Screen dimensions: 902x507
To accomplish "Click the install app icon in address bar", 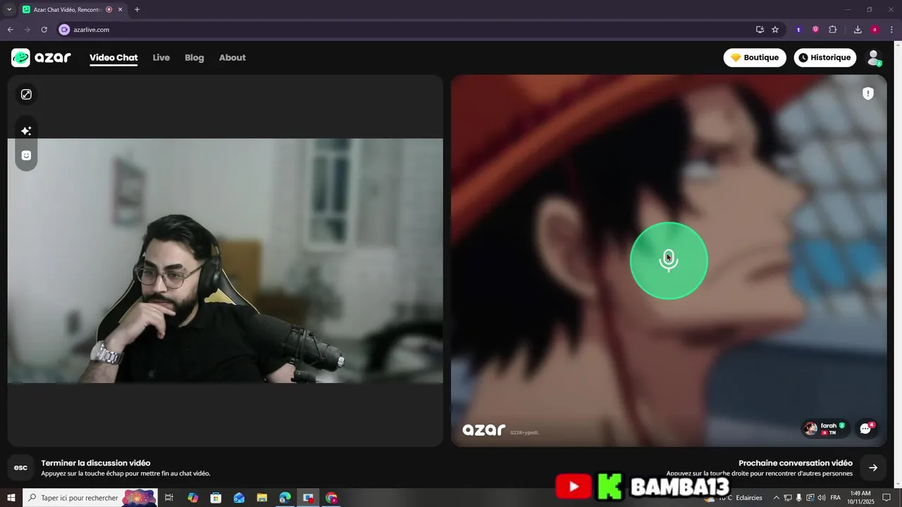I will coord(760,30).
